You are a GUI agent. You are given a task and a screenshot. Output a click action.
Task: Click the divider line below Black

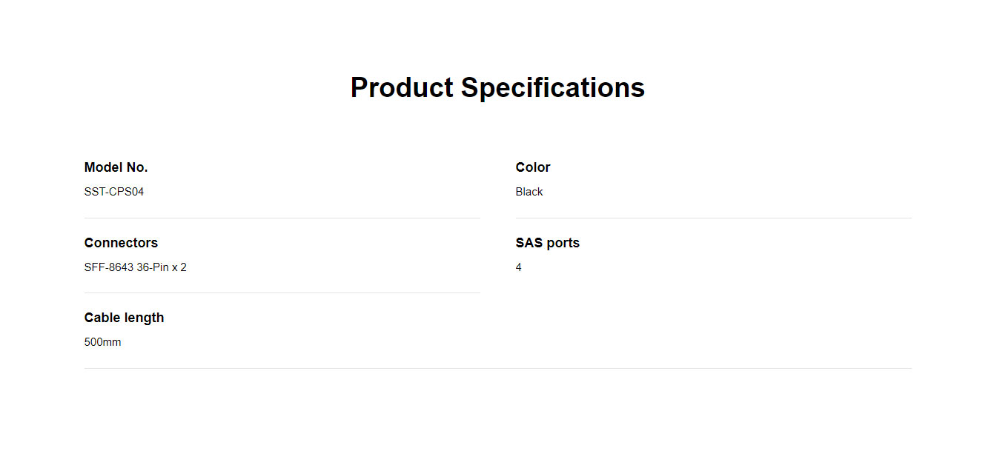[x=714, y=218]
